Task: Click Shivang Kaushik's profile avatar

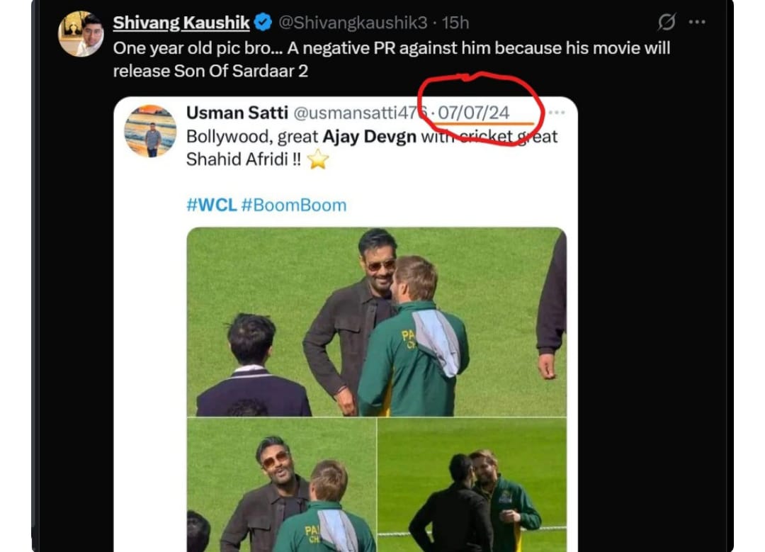Action: coord(81,33)
